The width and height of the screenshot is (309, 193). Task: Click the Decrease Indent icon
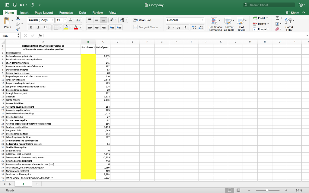112,27
